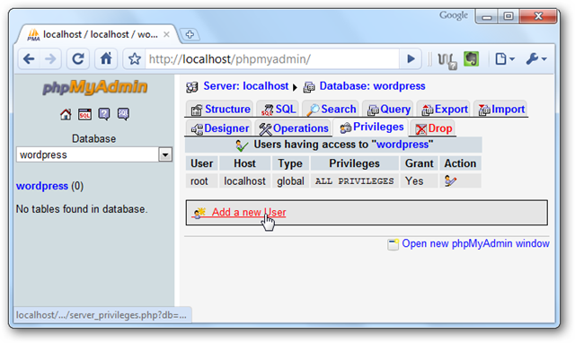Click the extension icon left of Evernote
The width and height of the screenshot is (575, 343).
pos(447,60)
